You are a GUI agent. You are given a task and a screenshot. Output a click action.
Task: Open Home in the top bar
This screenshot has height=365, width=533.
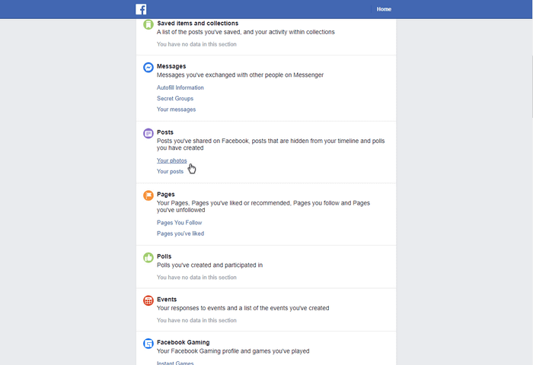click(x=384, y=9)
